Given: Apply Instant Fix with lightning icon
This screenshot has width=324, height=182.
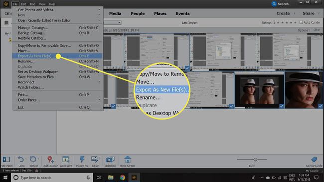Looking at the screenshot, I should (x=82, y=159).
